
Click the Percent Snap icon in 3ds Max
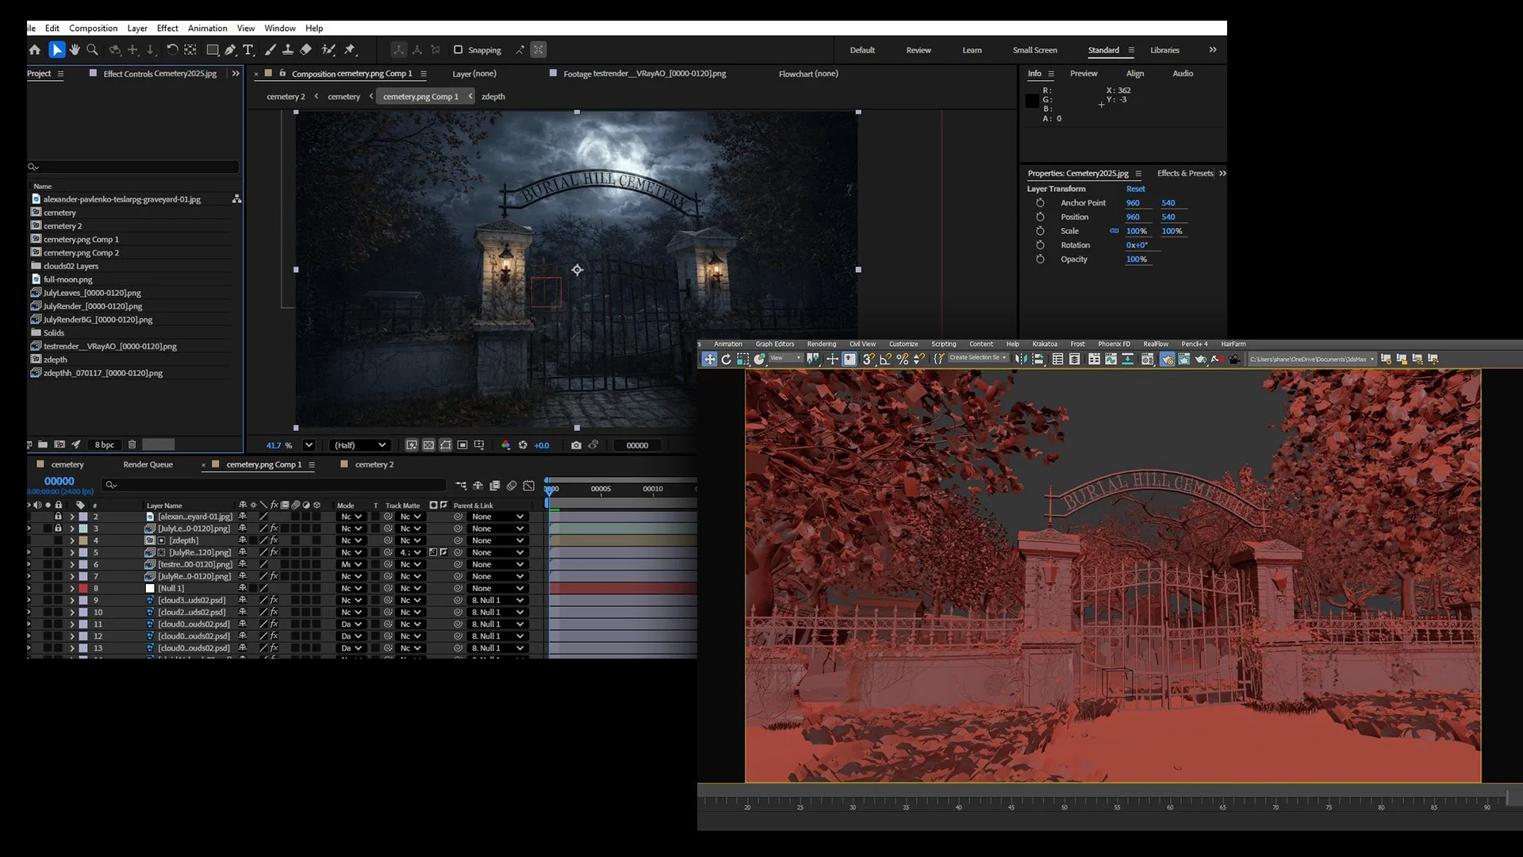click(x=902, y=359)
